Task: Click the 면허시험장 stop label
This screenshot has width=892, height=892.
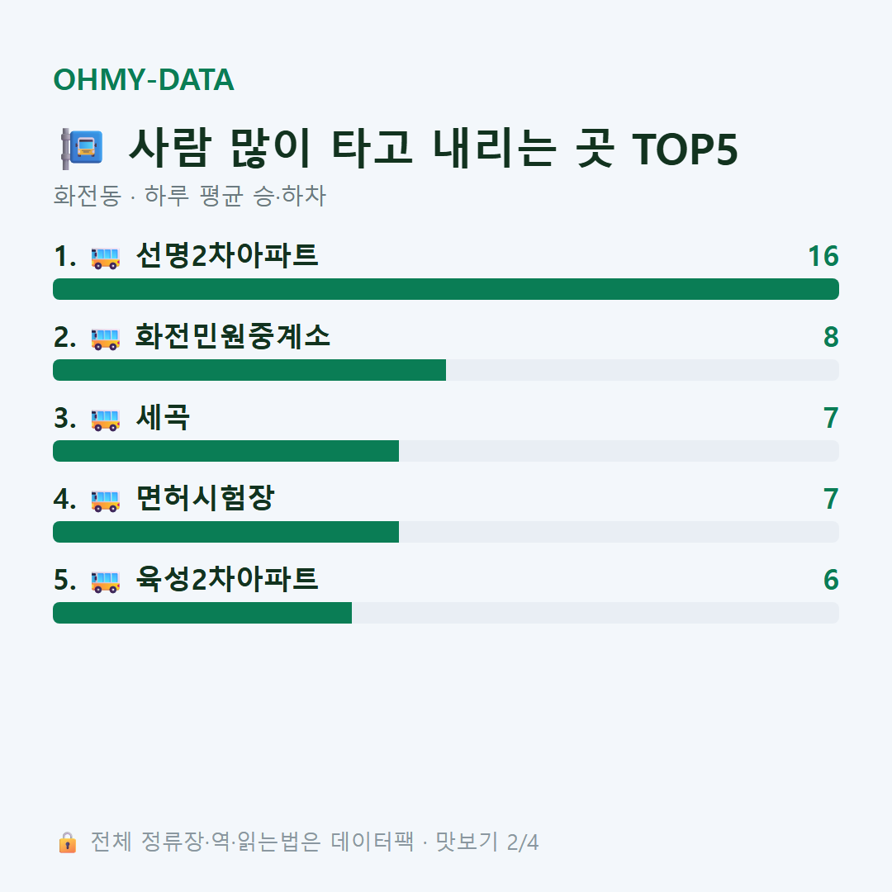Action: 205,498
